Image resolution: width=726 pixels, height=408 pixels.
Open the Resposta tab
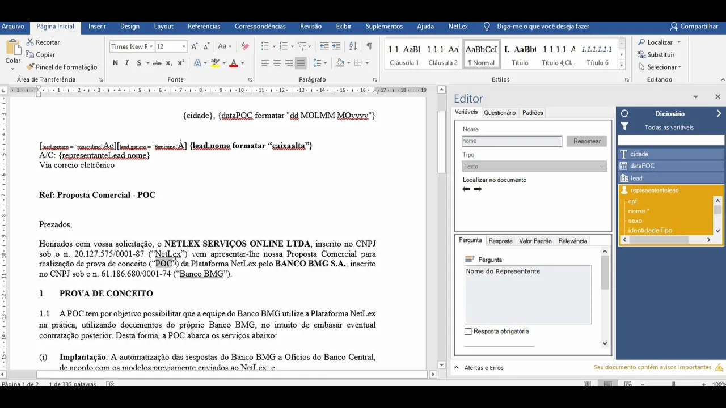(x=500, y=241)
